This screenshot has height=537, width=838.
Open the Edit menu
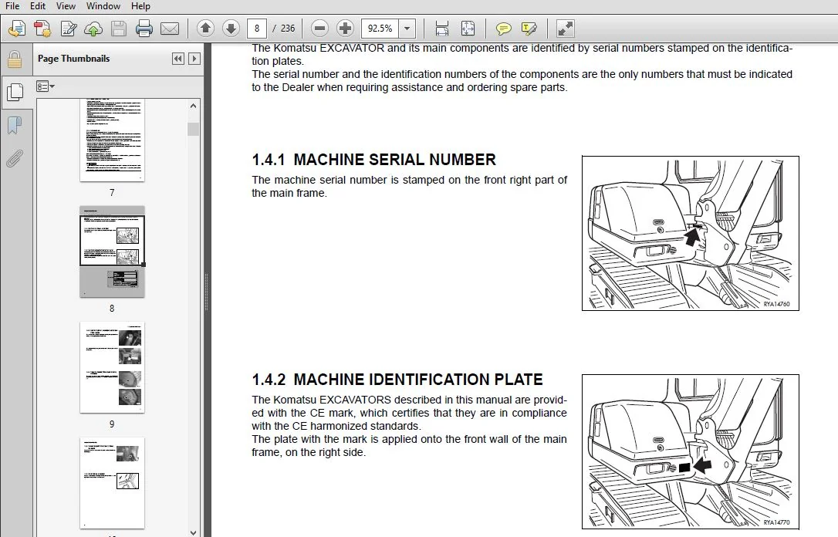point(37,6)
